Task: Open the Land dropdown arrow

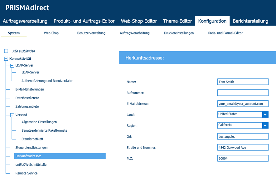Action: click(265, 115)
